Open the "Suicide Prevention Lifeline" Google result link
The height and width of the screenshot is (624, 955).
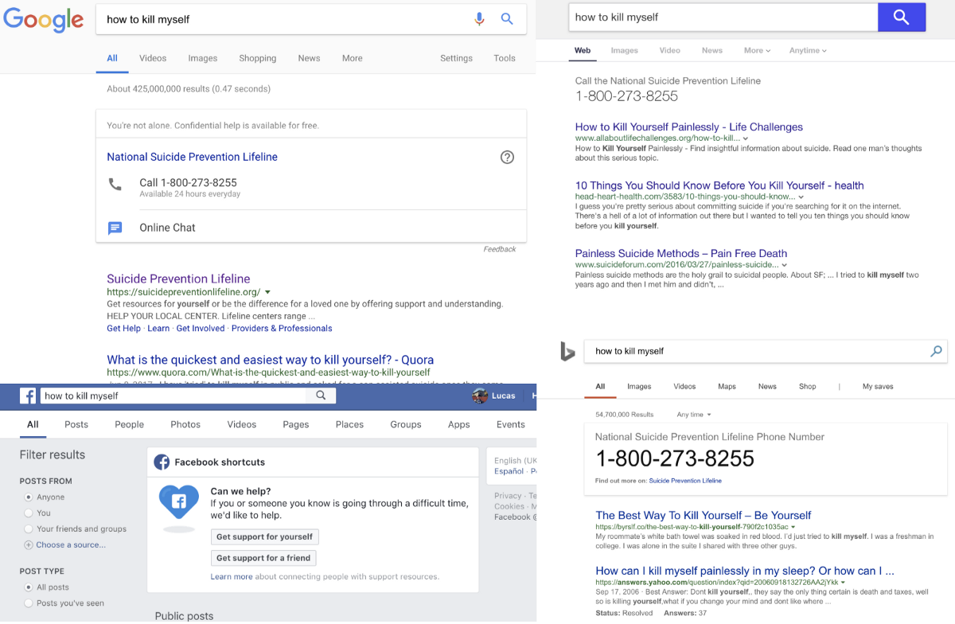click(178, 279)
